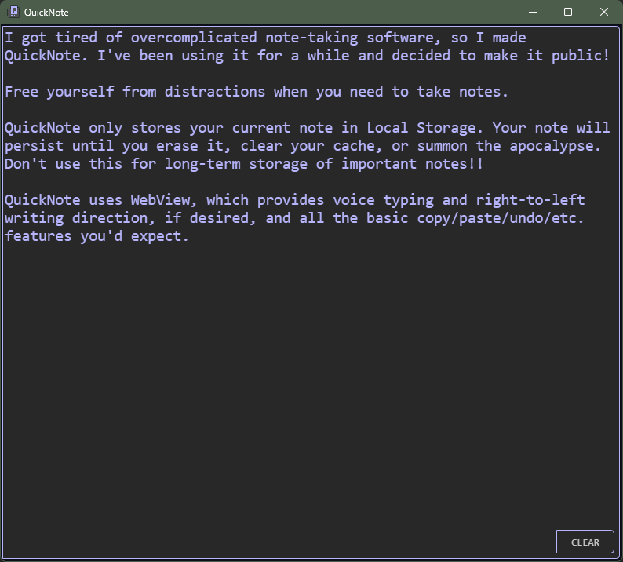Close the QuickNote window
Viewport: 623px width, 562px height.
(x=603, y=12)
